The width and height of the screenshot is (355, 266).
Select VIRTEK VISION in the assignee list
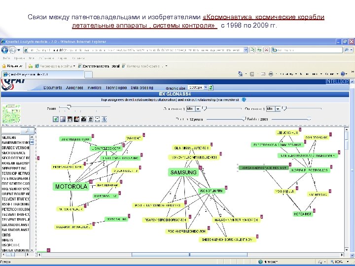16,250
